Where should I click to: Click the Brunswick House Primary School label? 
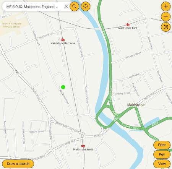pyautogui.click(x=11, y=25)
